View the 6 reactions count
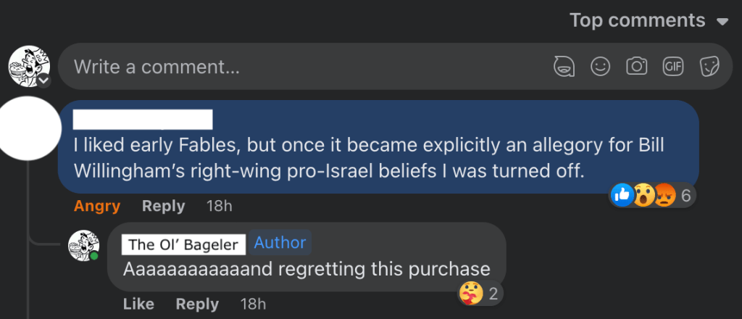The height and width of the screenshot is (319, 742). click(x=685, y=194)
